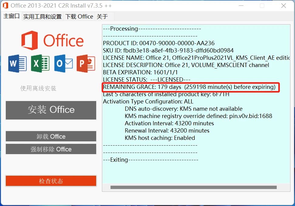Click the LICENSE NAME line
The image size is (295, 206).
[196, 58]
